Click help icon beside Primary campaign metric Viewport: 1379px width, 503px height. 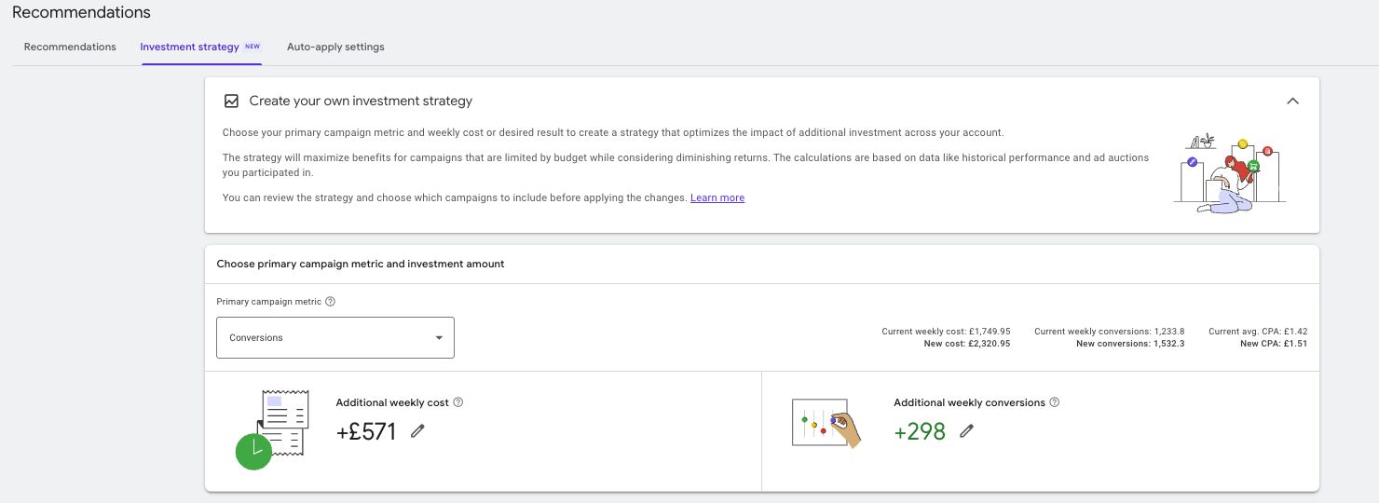click(x=331, y=302)
